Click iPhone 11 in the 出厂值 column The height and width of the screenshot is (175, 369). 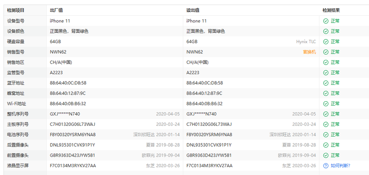pyautogui.click(x=60, y=21)
